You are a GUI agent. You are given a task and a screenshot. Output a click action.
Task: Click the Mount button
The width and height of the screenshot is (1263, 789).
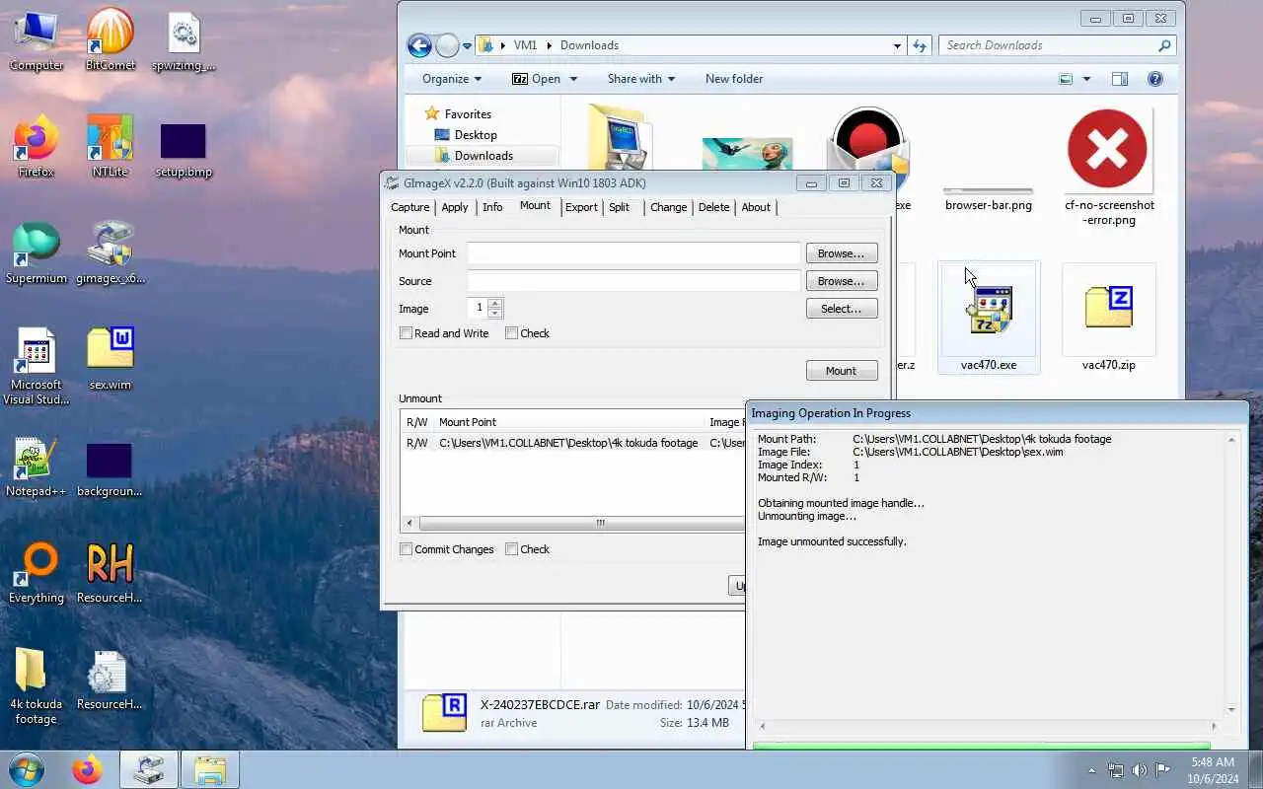[x=842, y=371]
